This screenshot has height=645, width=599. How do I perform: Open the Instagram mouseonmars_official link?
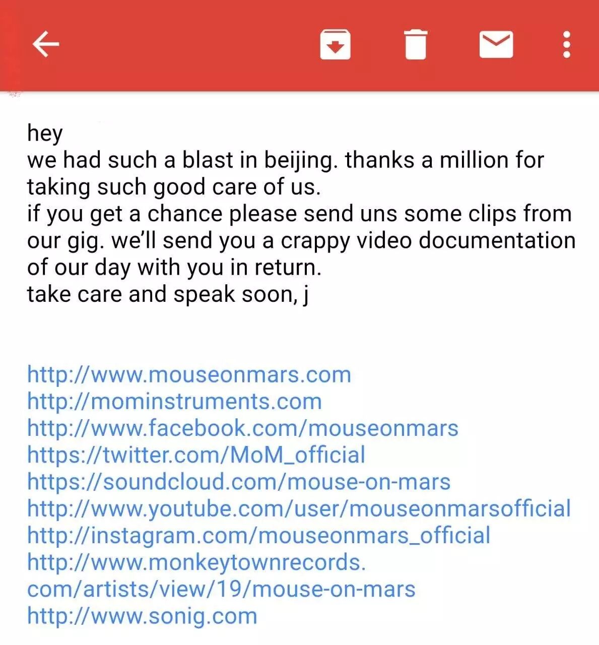pos(258,535)
